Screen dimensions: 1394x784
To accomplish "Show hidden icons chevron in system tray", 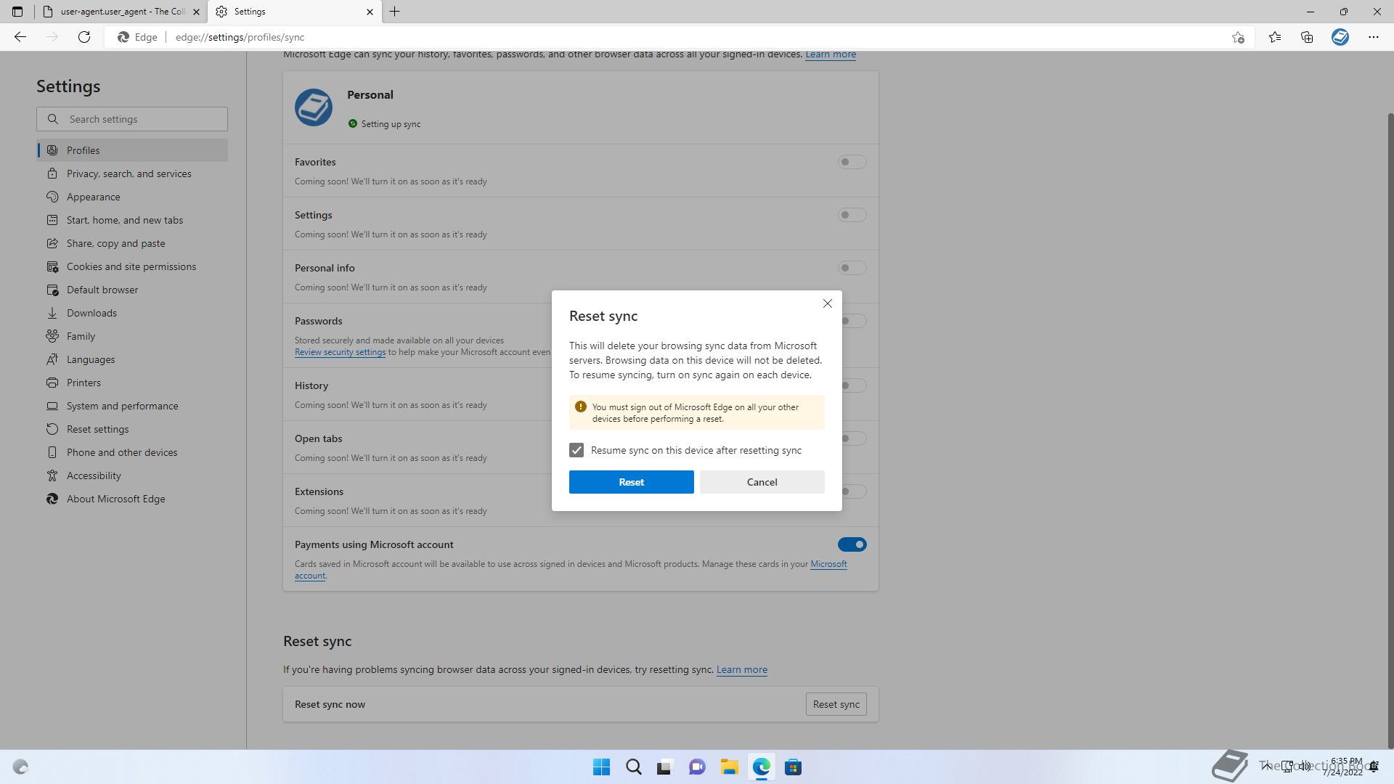I will (x=1266, y=767).
